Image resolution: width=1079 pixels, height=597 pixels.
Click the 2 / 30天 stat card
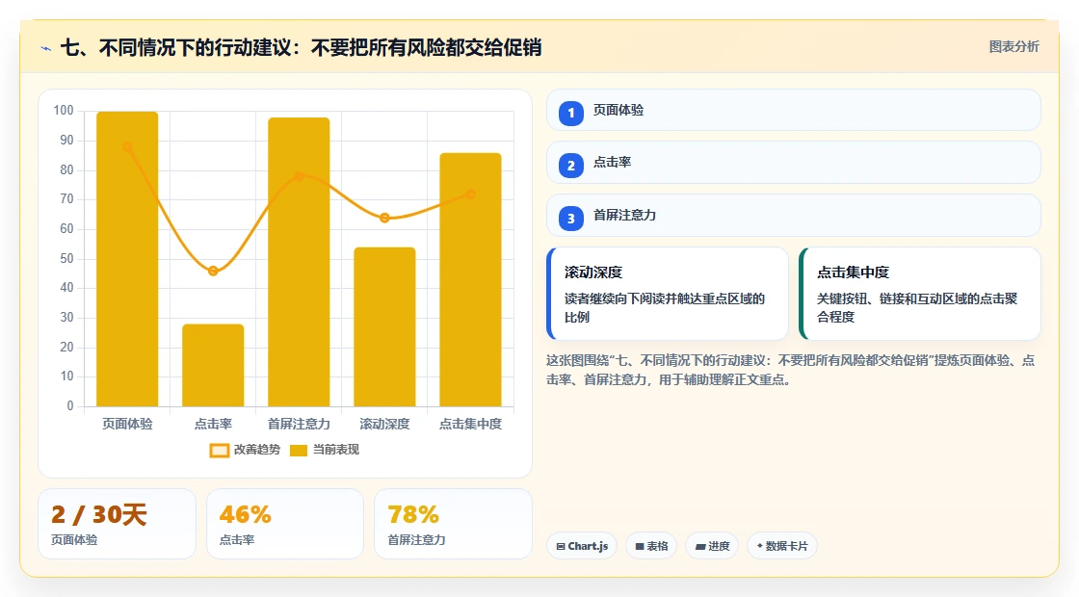pyautogui.click(x=117, y=524)
